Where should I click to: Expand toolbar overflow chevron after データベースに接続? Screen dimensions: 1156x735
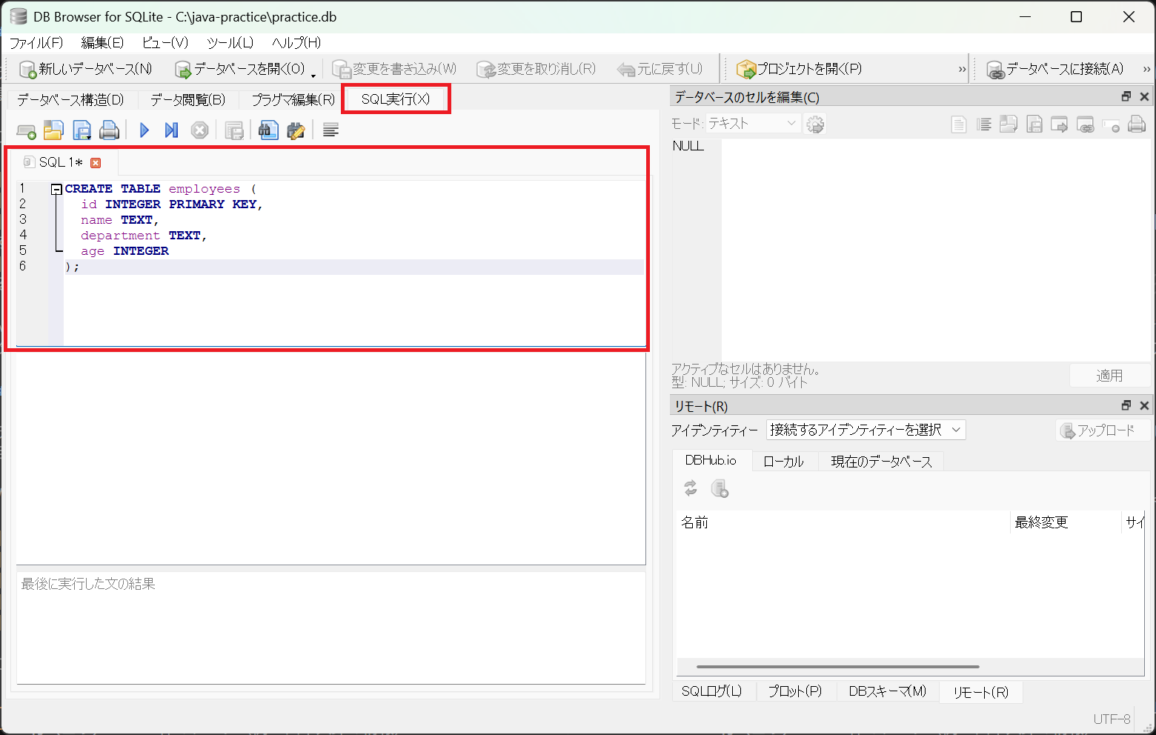click(x=1146, y=69)
